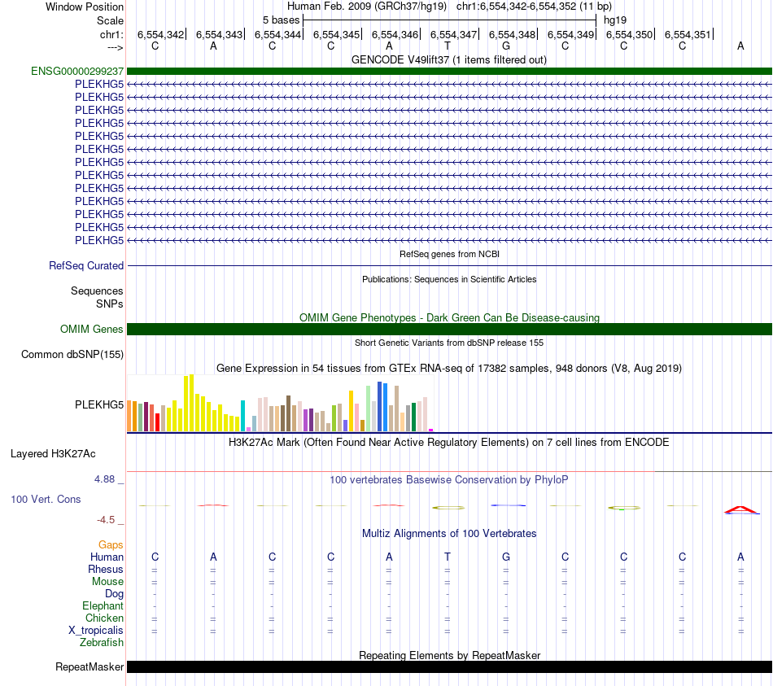Click the ---> strand direction arrow label
773x686 pixels.
115,47
